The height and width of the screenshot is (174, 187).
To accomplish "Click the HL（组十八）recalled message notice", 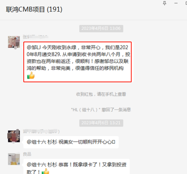I will [x=101, y=110].
